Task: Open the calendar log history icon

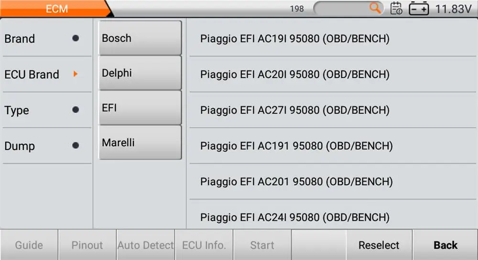Action: point(396,9)
